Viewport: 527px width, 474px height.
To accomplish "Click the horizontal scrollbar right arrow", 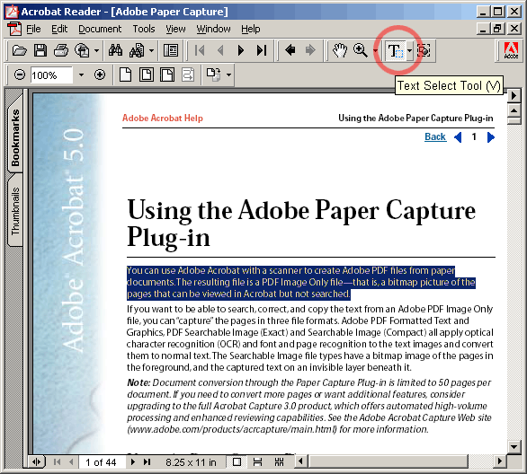I will (x=500, y=461).
